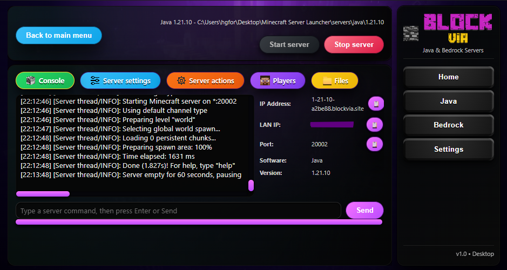Image resolution: width=507 pixels, height=270 pixels.
Task: Send the typed server command
Action: (365, 211)
